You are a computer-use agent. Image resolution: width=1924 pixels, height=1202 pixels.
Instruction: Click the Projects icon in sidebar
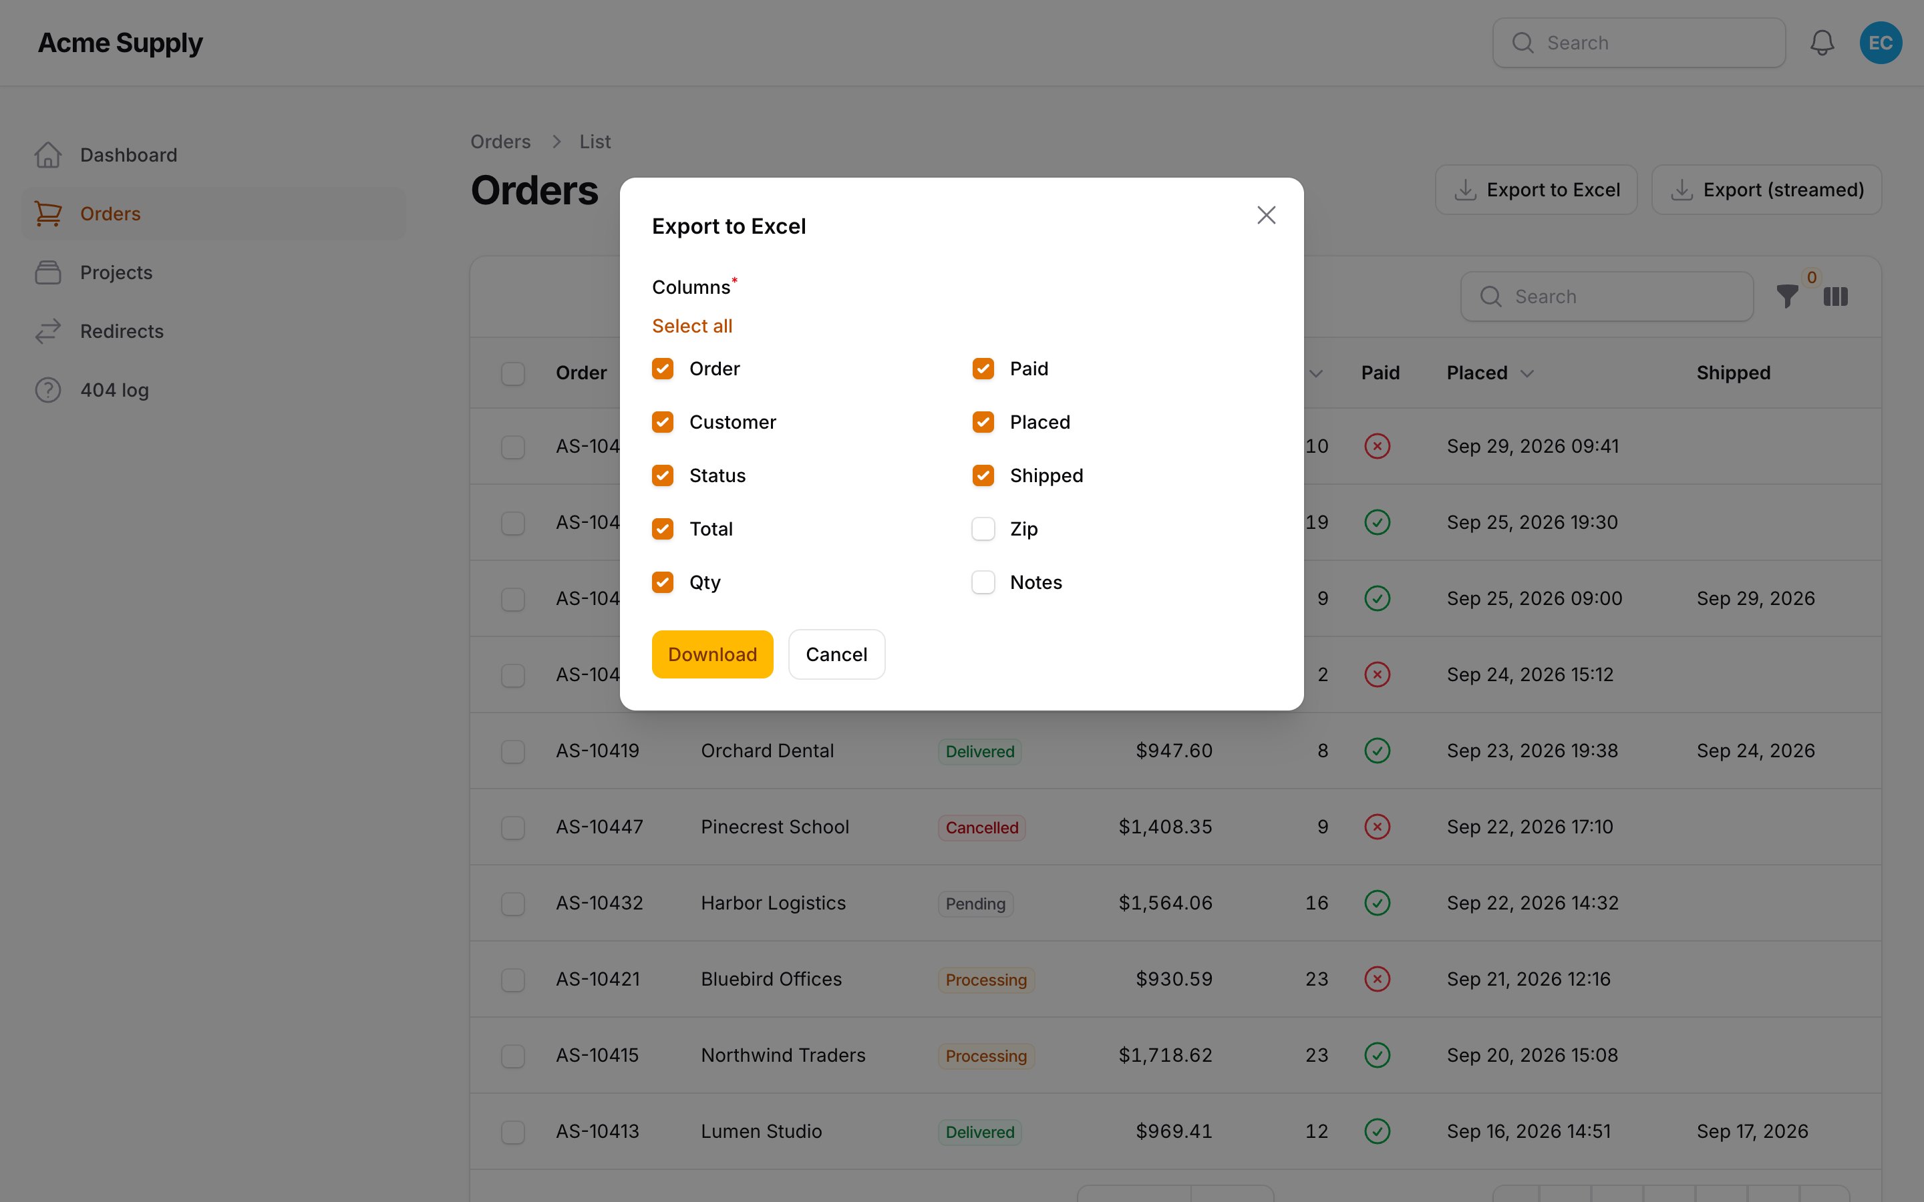(47, 272)
